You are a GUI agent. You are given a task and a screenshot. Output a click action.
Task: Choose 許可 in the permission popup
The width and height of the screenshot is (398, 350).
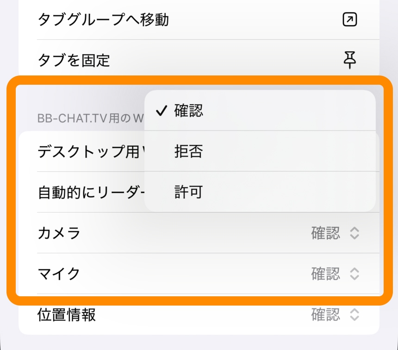[x=189, y=192]
